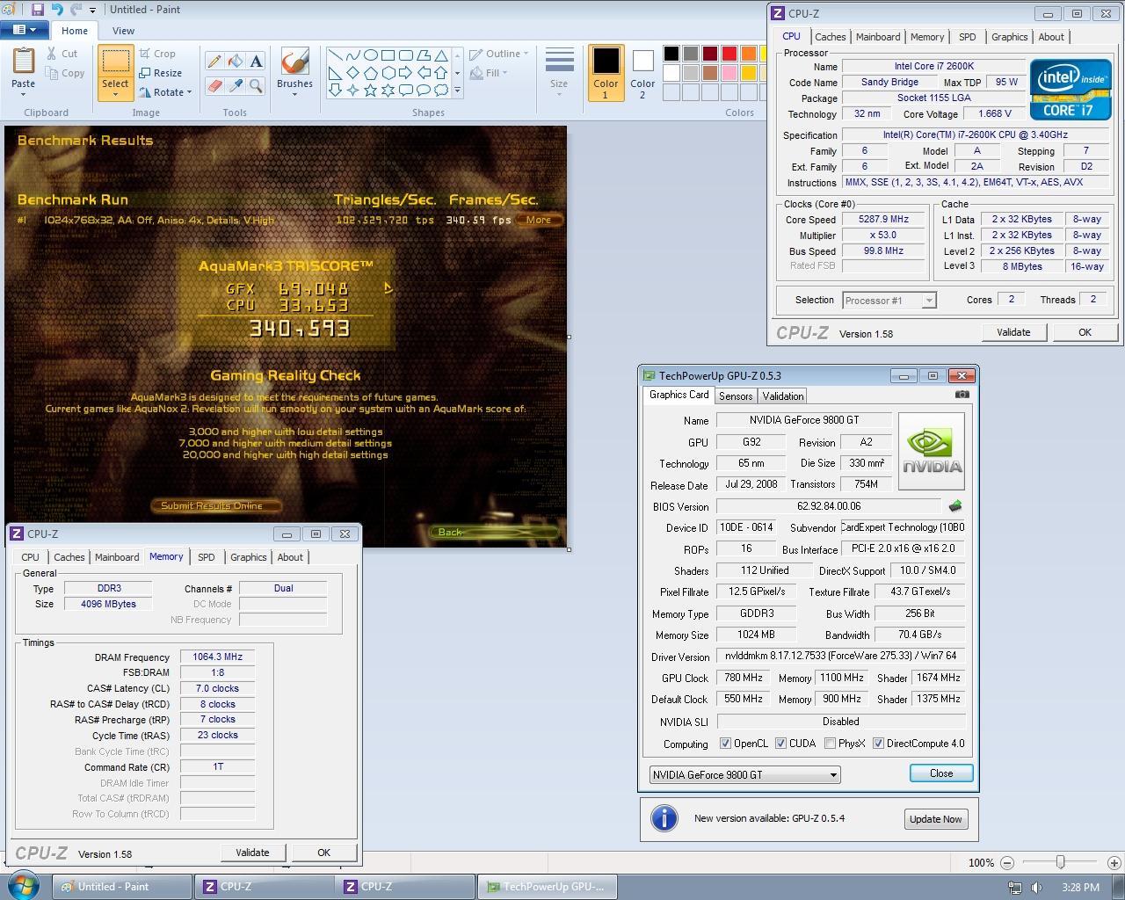Select the Text tool in Paint
Screen dimensions: 1125x900
(x=256, y=61)
